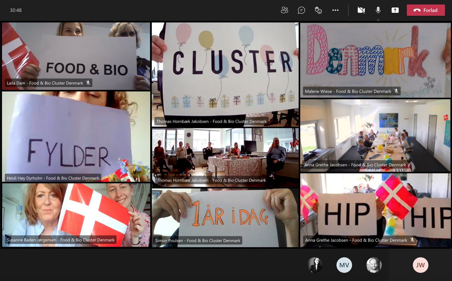Viewport: 452px width, 281px height.
Task: Open the meeting chat
Action: [x=301, y=10]
